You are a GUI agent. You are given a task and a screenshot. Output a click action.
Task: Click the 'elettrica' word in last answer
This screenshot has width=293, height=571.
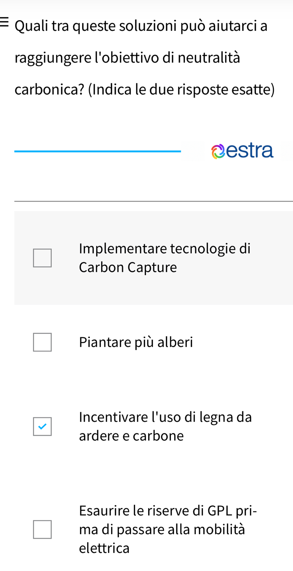coord(104,548)
